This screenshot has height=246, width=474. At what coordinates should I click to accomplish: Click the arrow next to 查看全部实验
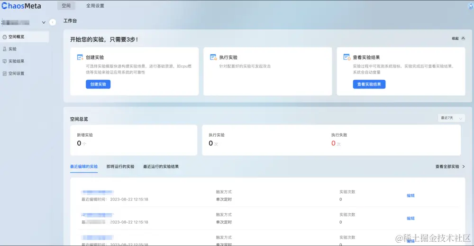pos(464,167)
